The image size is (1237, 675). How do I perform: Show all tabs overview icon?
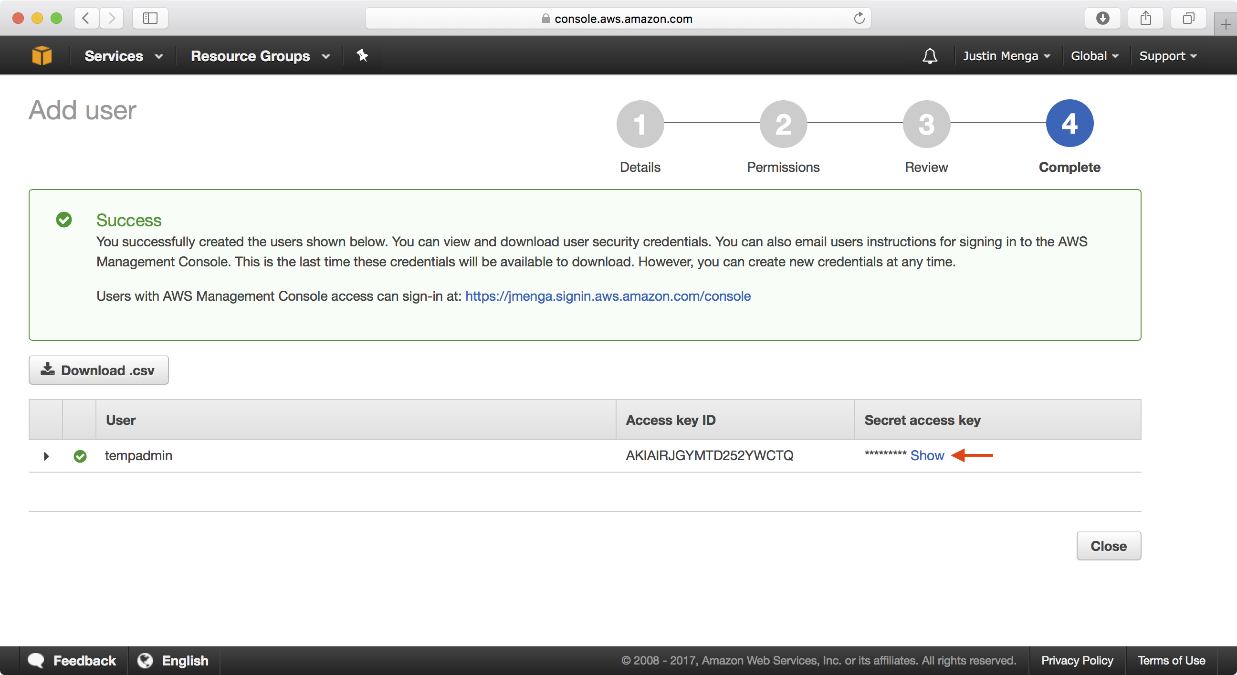(x=1188, y=18)
